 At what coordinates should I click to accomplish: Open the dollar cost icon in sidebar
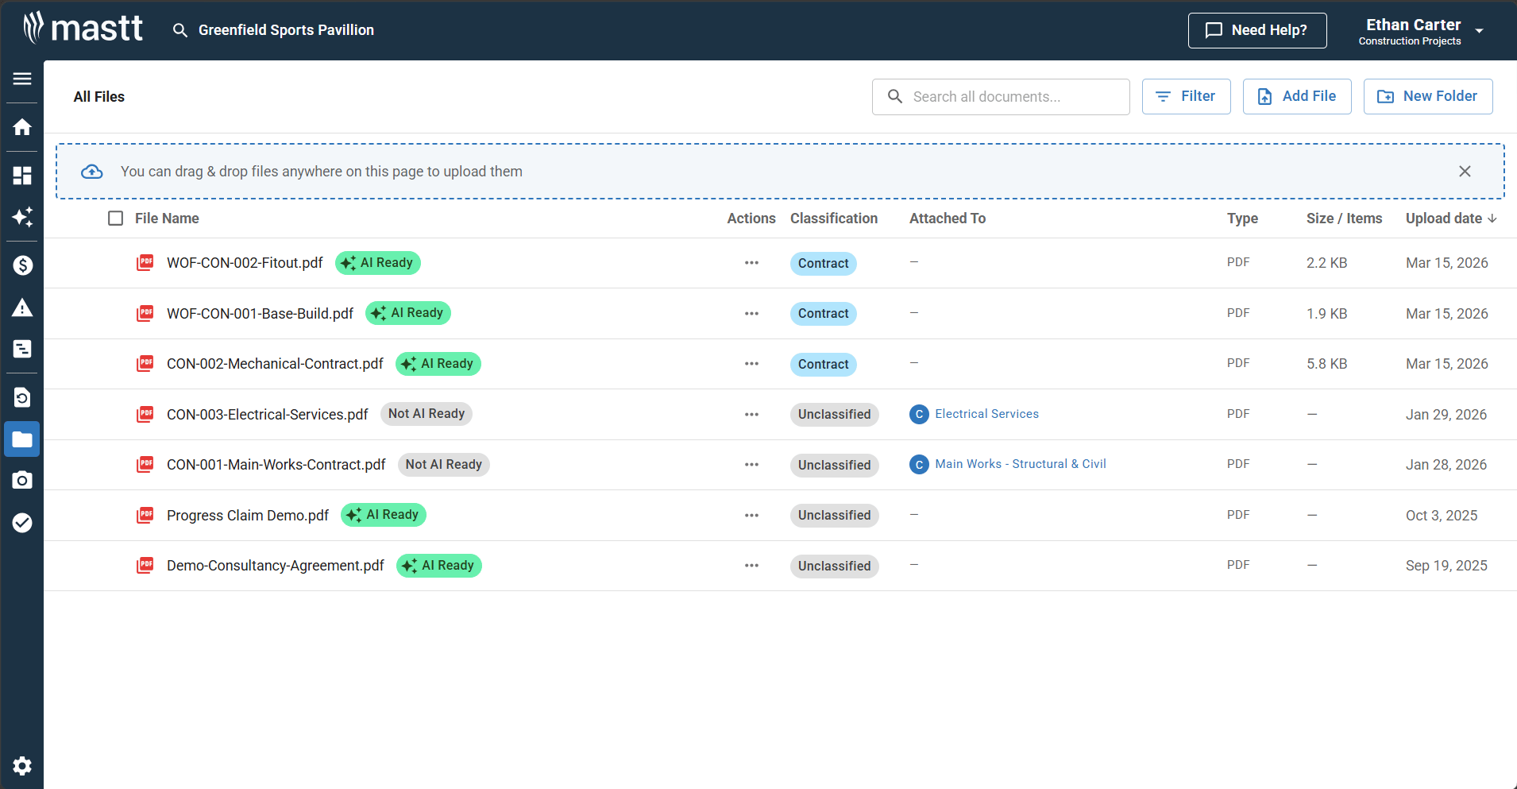click(22, 265)
